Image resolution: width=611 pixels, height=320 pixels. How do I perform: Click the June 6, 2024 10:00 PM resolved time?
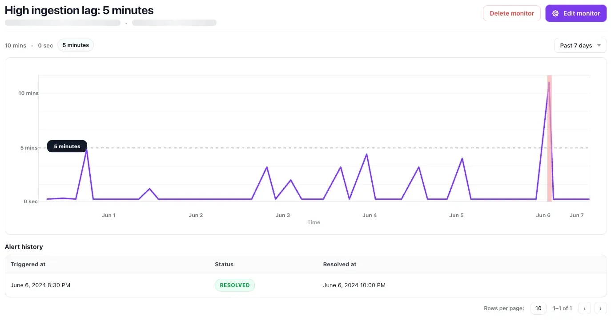(x=354, y=285)
